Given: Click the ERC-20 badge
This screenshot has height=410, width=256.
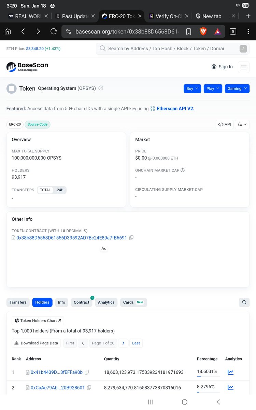Looking at the screenshot, I should [x=15, y=124].
